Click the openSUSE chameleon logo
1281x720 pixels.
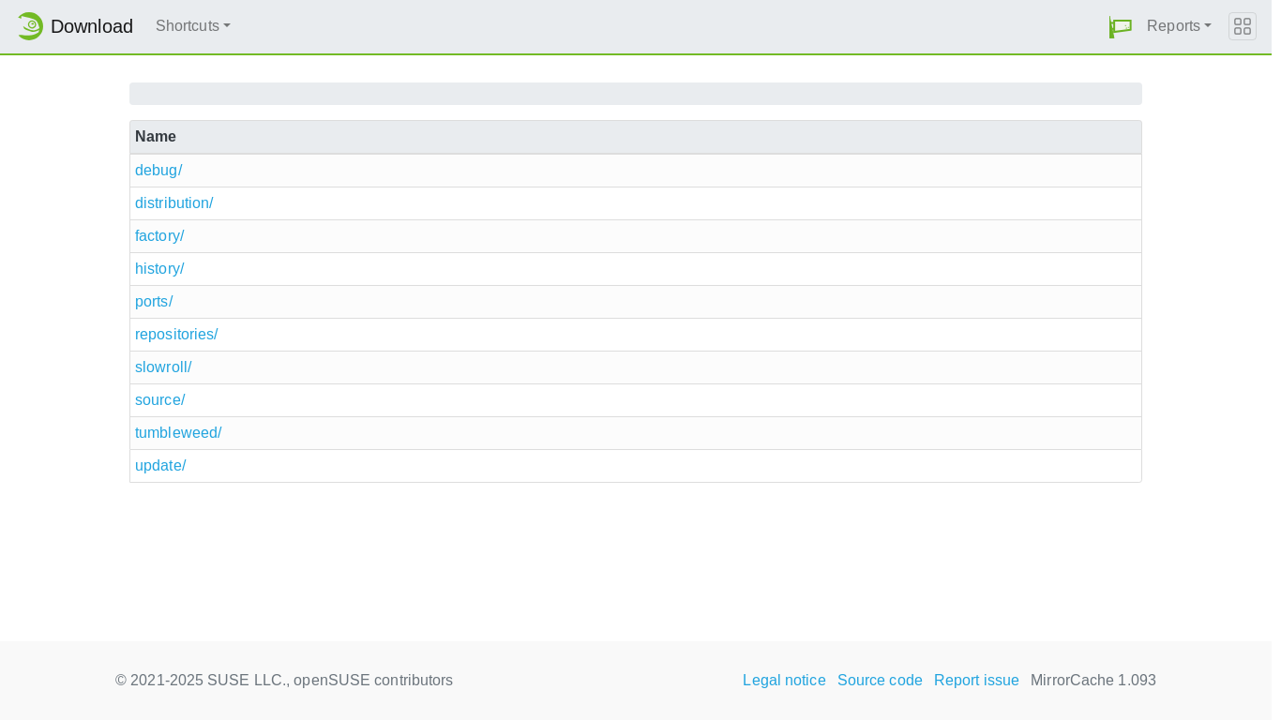(29, 26)
